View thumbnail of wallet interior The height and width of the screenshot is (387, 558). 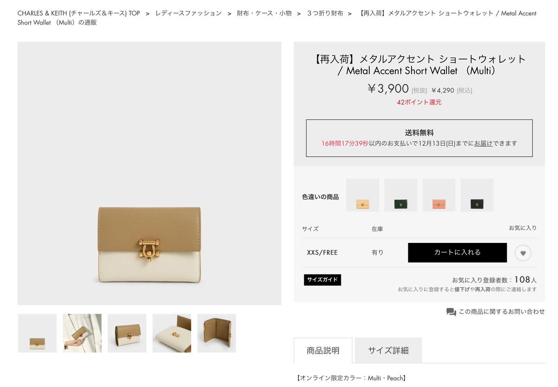[217, 333]
